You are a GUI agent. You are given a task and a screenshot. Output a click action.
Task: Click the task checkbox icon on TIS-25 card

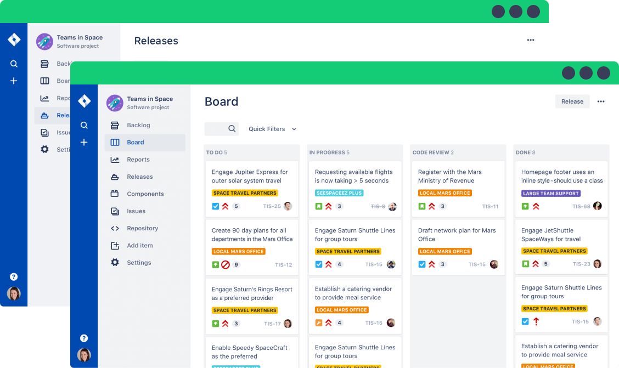[216, 206]
